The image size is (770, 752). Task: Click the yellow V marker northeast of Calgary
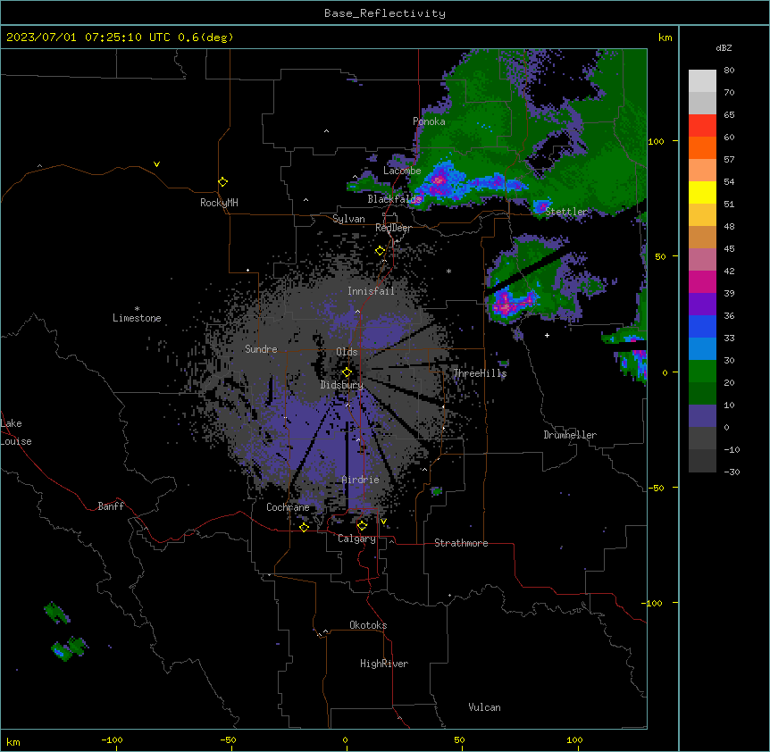tap(383, 522)
